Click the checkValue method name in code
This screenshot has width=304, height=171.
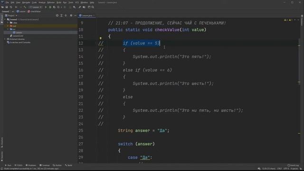[x=167, y=30]
